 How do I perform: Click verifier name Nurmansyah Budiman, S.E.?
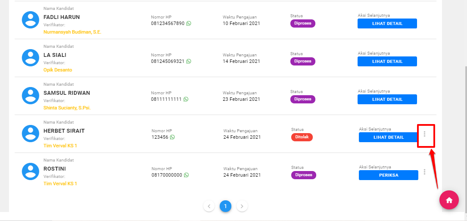[x=72, y=32]
